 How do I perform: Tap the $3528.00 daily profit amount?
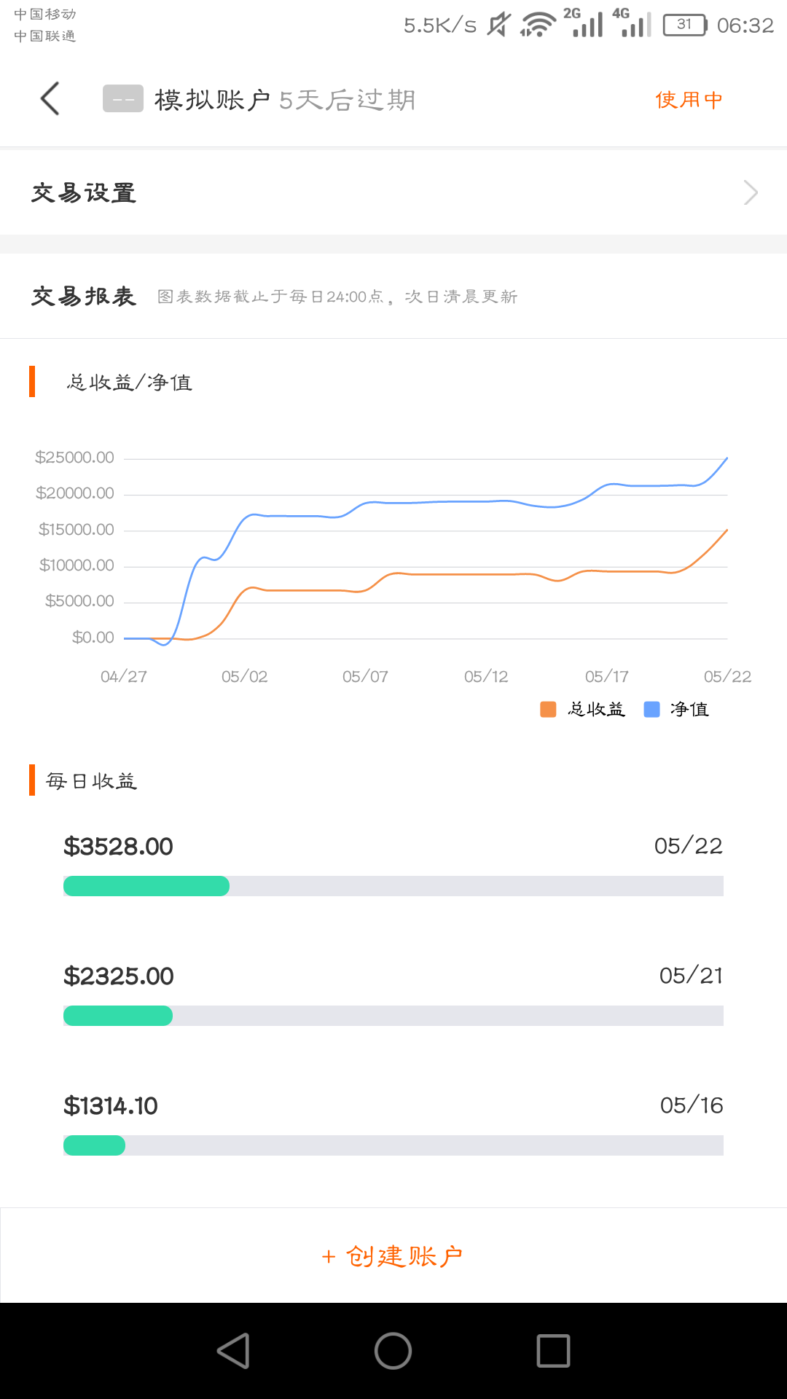pos(118,847)
